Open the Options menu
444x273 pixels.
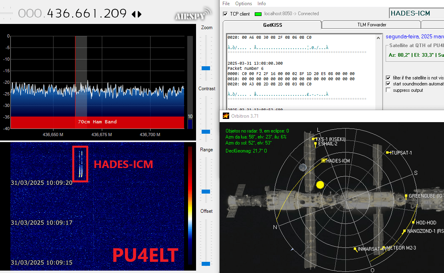[x=244, y=4]
